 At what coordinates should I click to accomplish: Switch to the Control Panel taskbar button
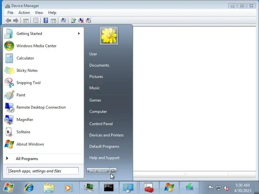128,188
